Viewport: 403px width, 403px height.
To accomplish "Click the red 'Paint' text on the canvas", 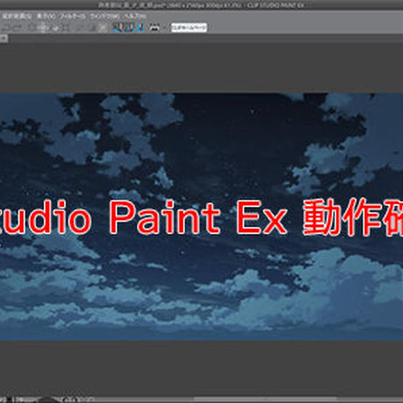I will pyautogui.click(x=165, y=217).
